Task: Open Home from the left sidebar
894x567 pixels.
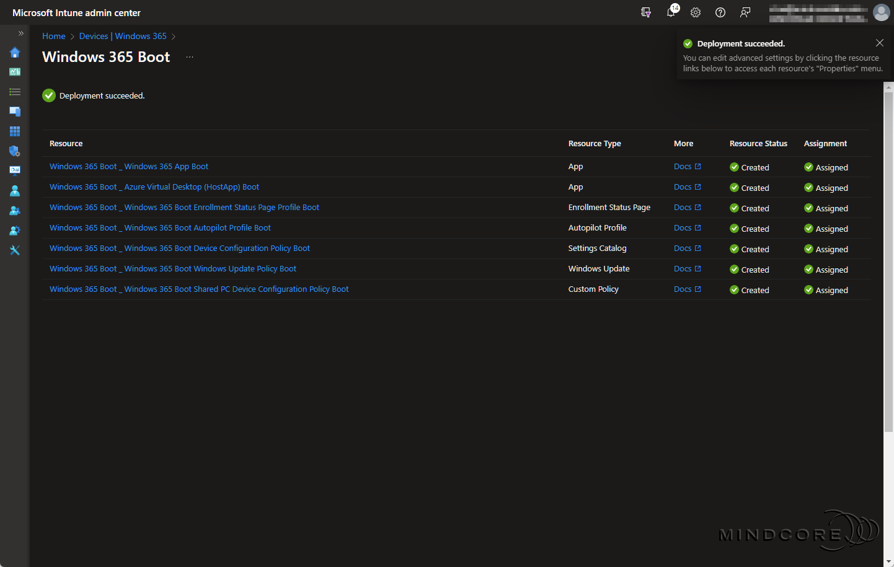Action: pos(15,53)
